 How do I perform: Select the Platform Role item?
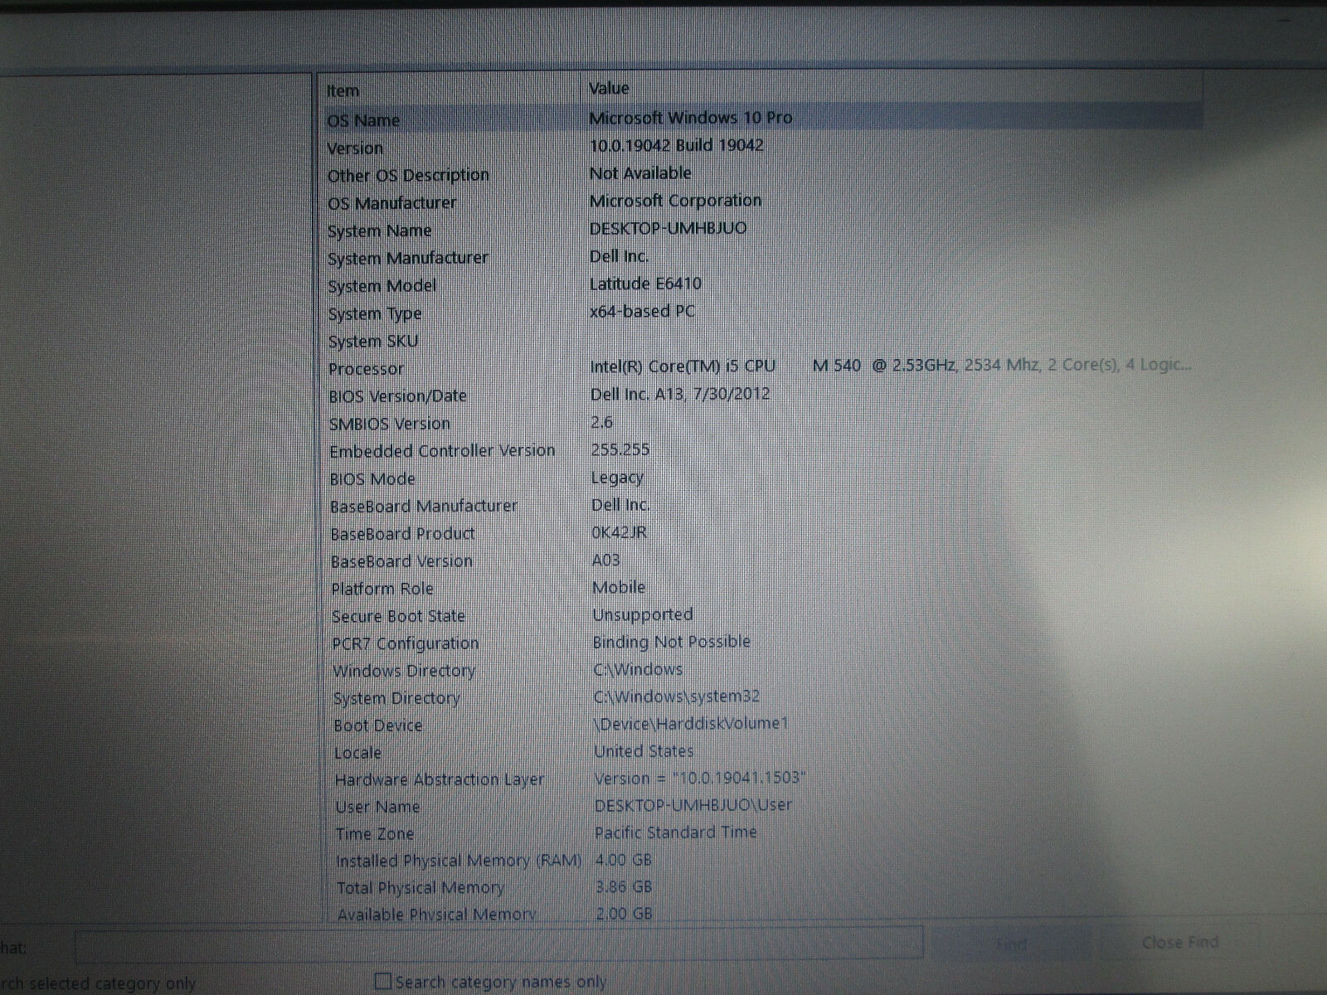382,589
